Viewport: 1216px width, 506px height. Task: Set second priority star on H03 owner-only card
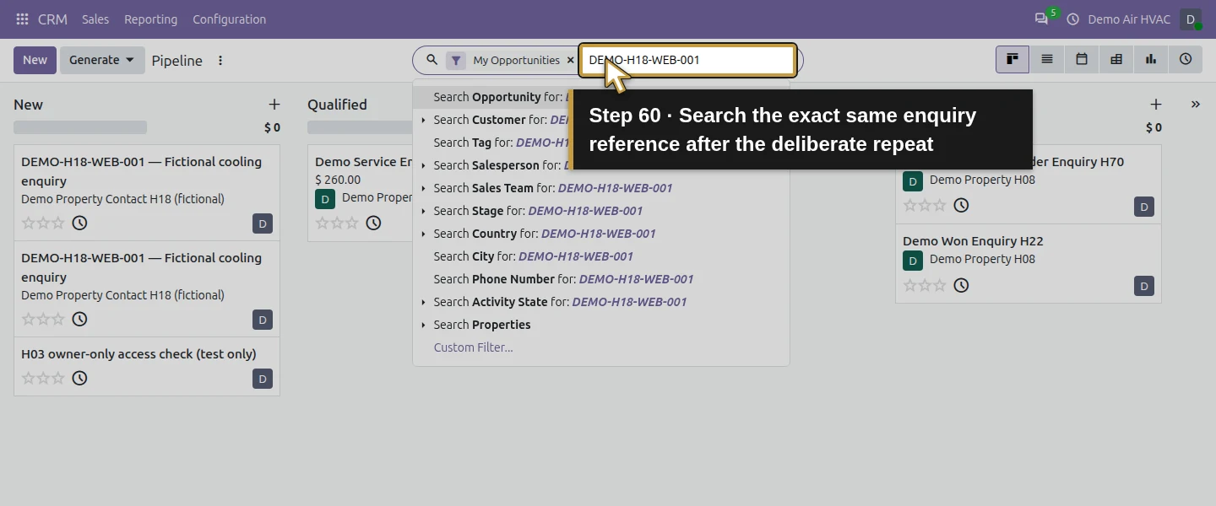pos(43,378)
